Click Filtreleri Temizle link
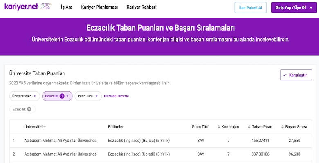 coord(117,96)
